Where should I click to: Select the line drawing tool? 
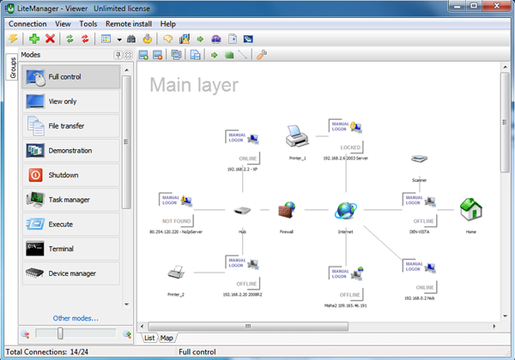(242, 55)
